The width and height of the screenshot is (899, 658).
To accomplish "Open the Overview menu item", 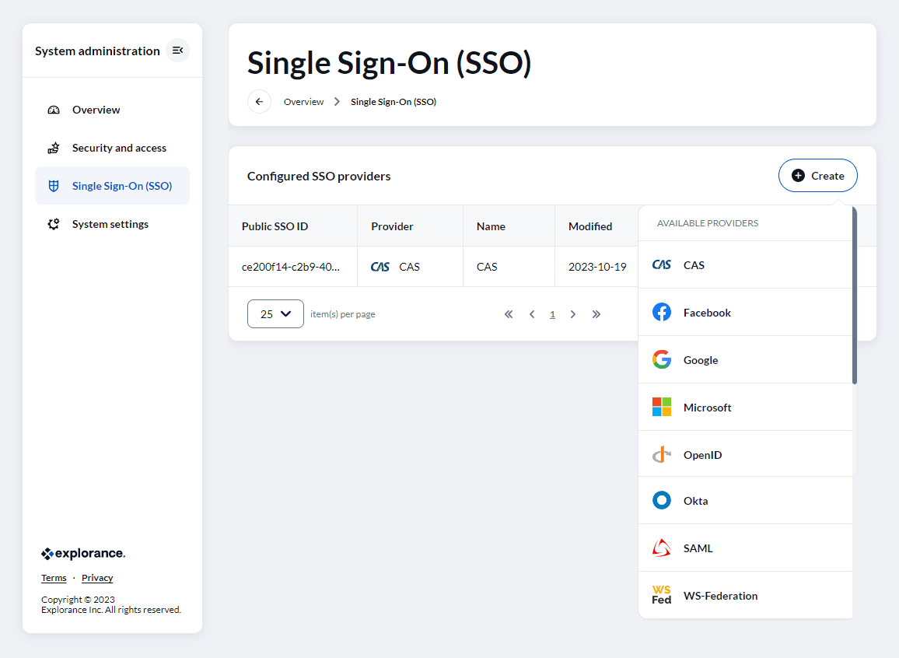I will pyautogui.click(x=112, y=110).
